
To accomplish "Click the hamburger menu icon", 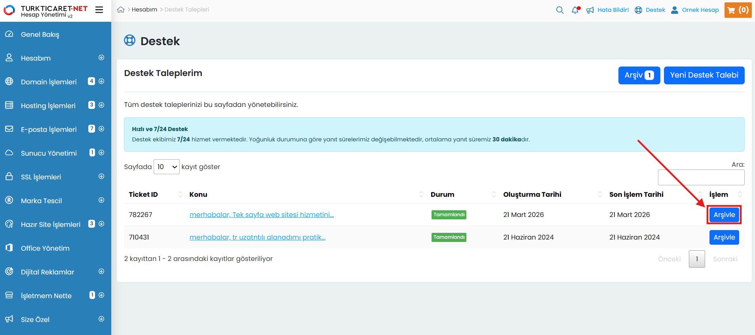I will [99, 10].
